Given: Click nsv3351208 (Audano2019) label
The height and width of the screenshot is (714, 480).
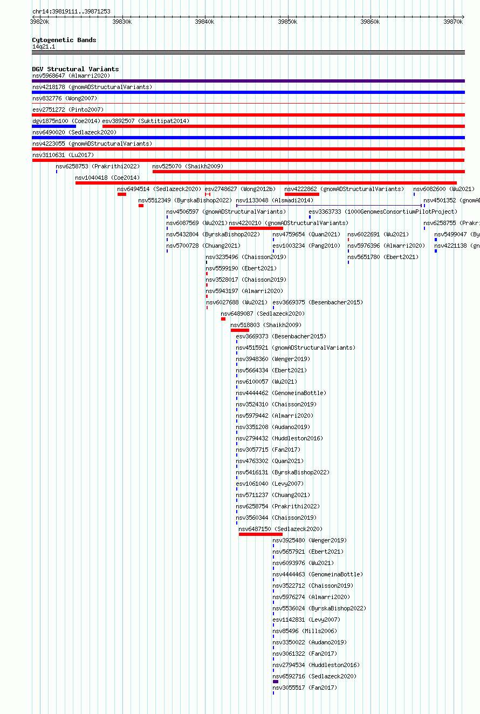Looking at the screenshot, I should coord(273,427).
